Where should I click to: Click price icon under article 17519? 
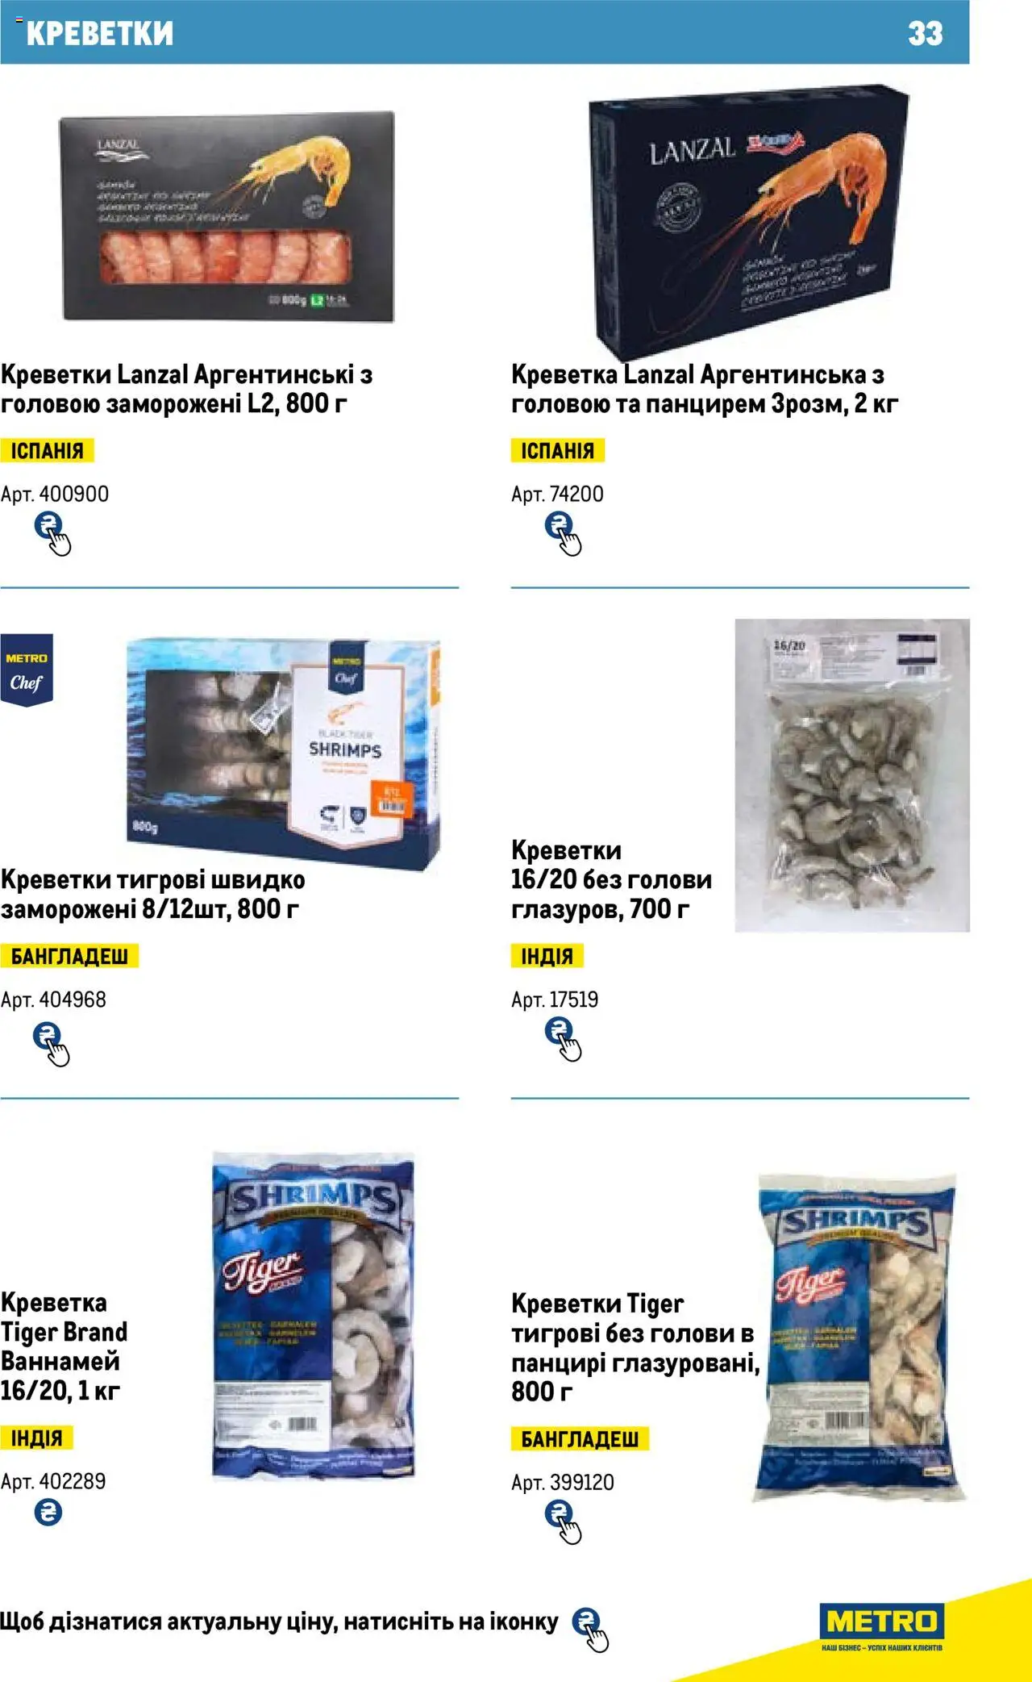coord(563,1039)
